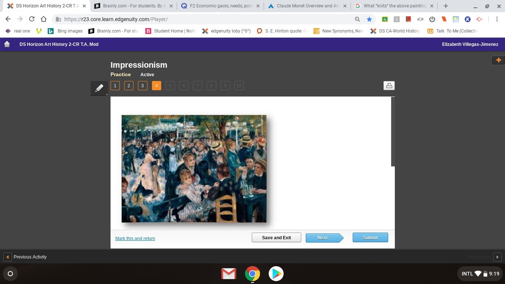Open the Bing images bookmark
This screenshot has height=284, width=505.
[65, 31]
